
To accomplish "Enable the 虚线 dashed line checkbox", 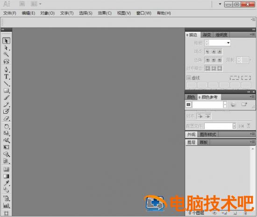I will point(189,78).
